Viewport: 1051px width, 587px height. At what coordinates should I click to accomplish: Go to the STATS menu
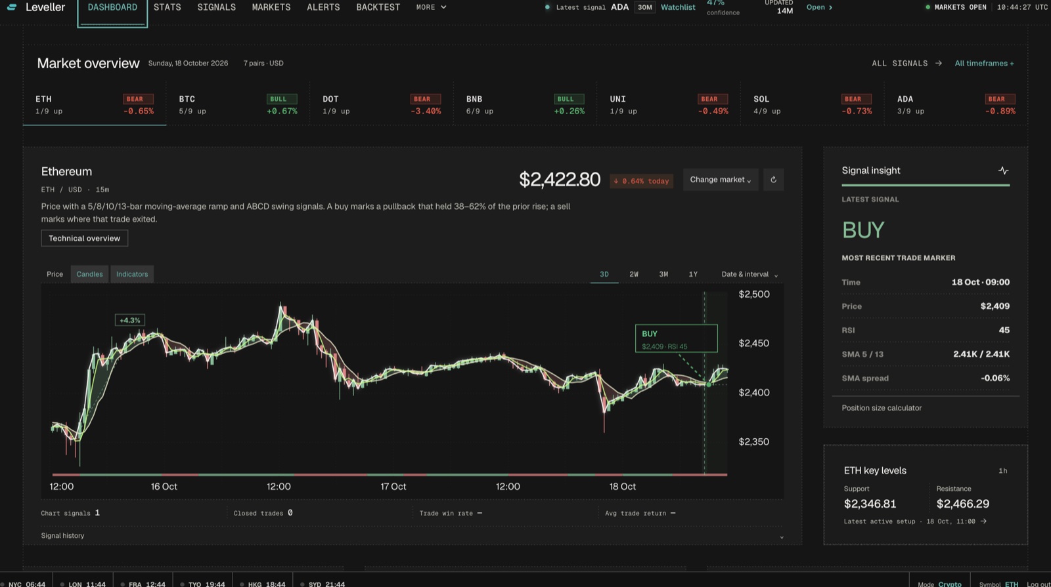(168, 7)
